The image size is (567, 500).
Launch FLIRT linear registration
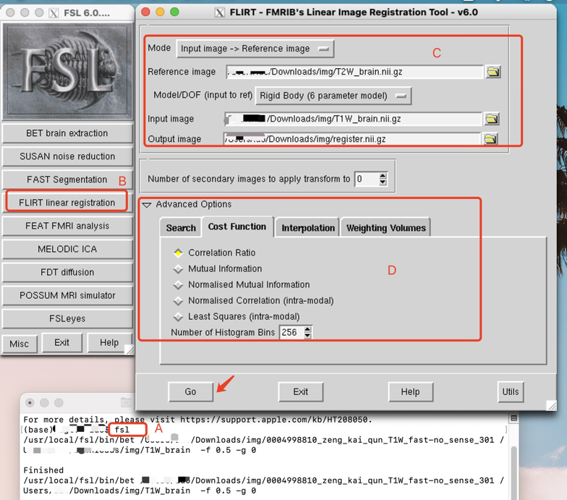[67, 203]
